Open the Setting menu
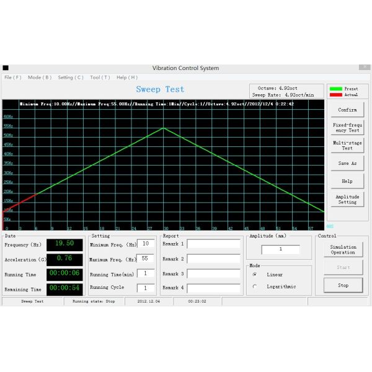 point(70,77)
